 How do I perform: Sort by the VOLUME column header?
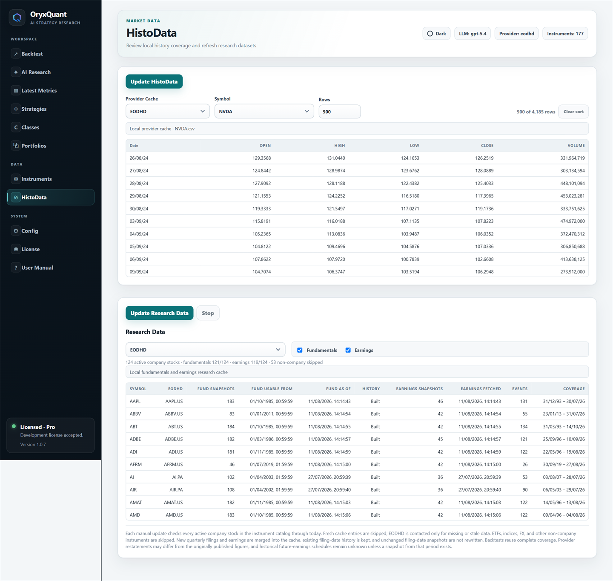click(x=576, y=146)
